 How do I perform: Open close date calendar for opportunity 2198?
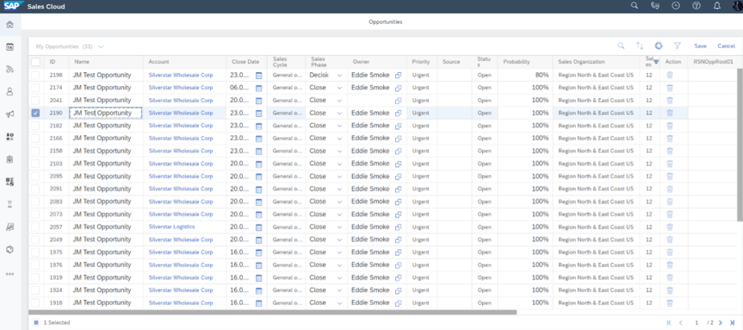[259, 75]
